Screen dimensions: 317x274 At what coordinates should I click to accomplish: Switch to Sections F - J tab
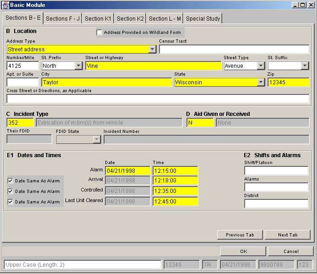[63, 19]
